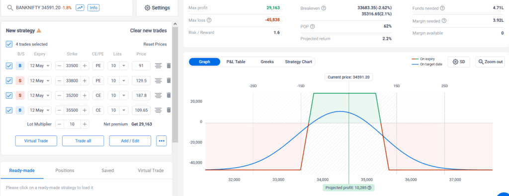The image size is (509, 196).
Task: Decrease strike of the 33500 row
Action: coord(60,66)
